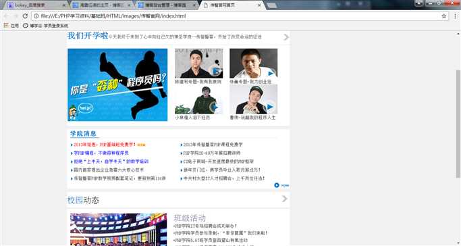Expand 校园动态 section with right chevron
Image resolution: width=461 pixels, height=246 pixels.
[x=284, y=199]
